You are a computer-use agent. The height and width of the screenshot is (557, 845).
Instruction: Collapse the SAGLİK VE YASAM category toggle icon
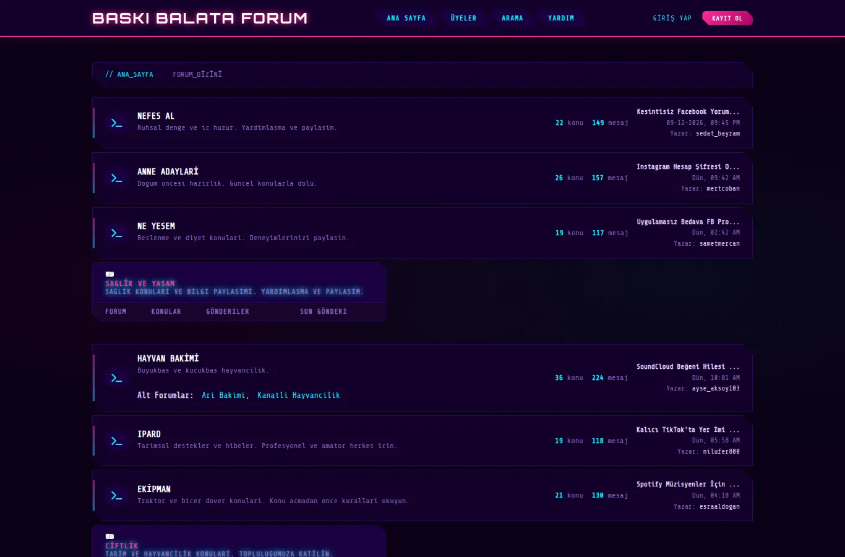[x=109, y=274]
